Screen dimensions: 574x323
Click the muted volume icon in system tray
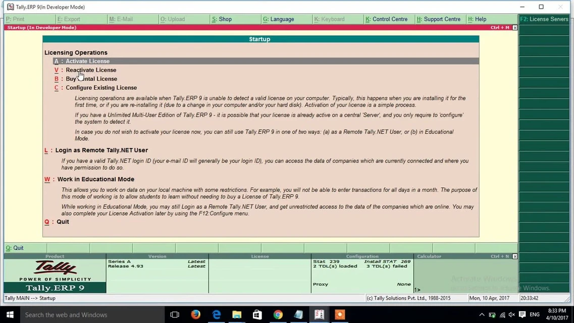[x=512, y=314]
